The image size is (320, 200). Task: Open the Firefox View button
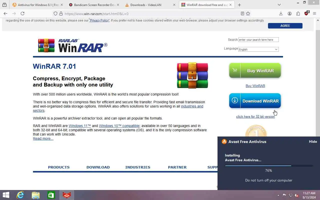point(4,5)
